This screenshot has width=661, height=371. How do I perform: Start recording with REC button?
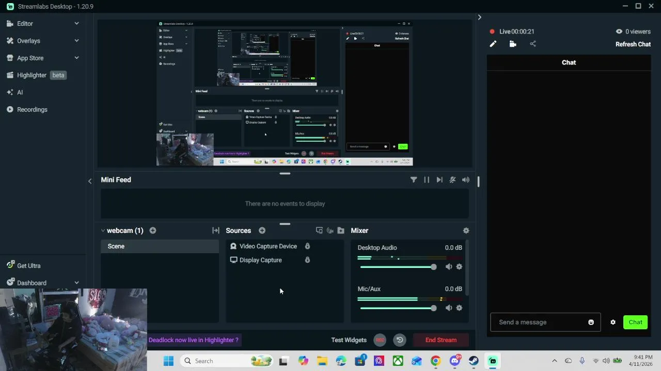[380, 340]
